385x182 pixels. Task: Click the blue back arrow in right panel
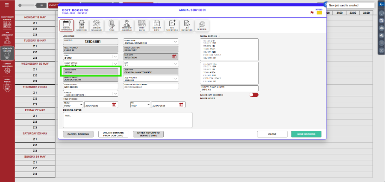click(x=381, y=4)
